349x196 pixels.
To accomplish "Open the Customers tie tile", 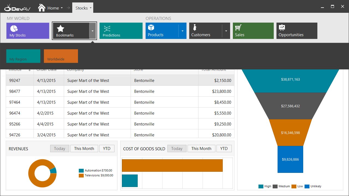I will click(x=205, y=31).
